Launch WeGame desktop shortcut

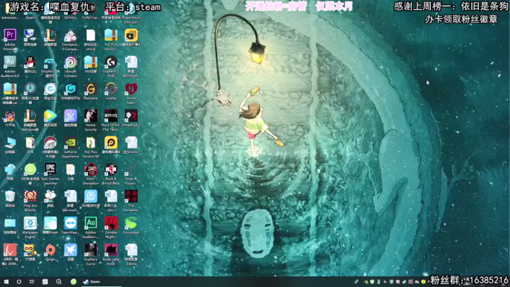91,92
